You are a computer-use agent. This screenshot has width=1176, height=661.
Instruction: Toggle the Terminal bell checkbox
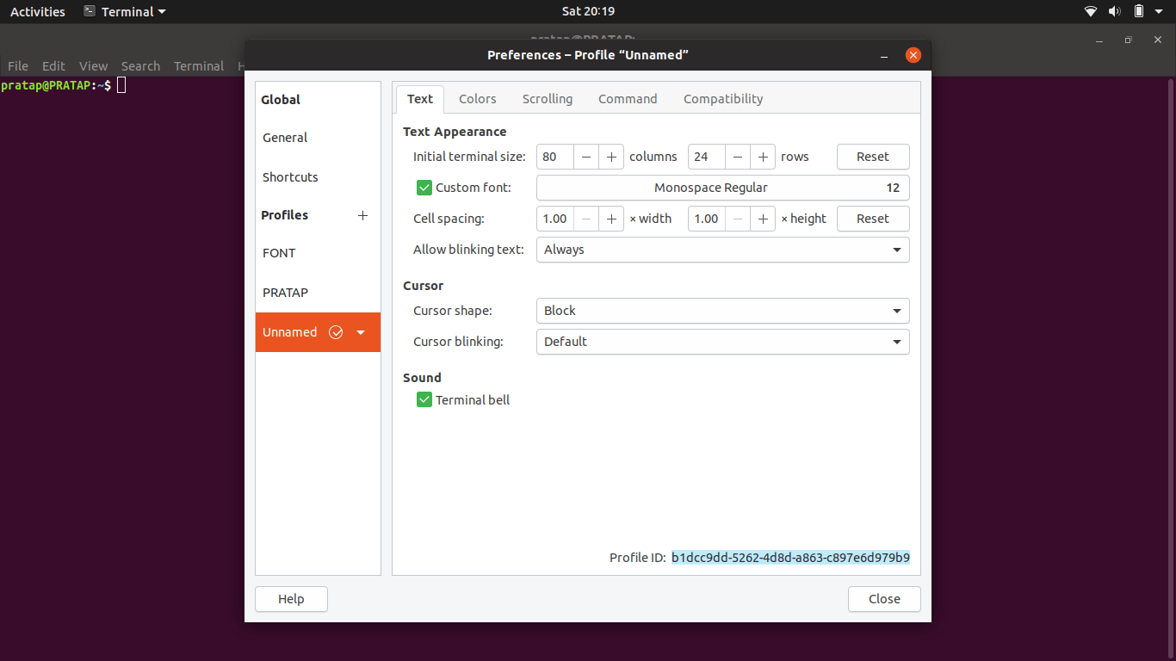424,399
